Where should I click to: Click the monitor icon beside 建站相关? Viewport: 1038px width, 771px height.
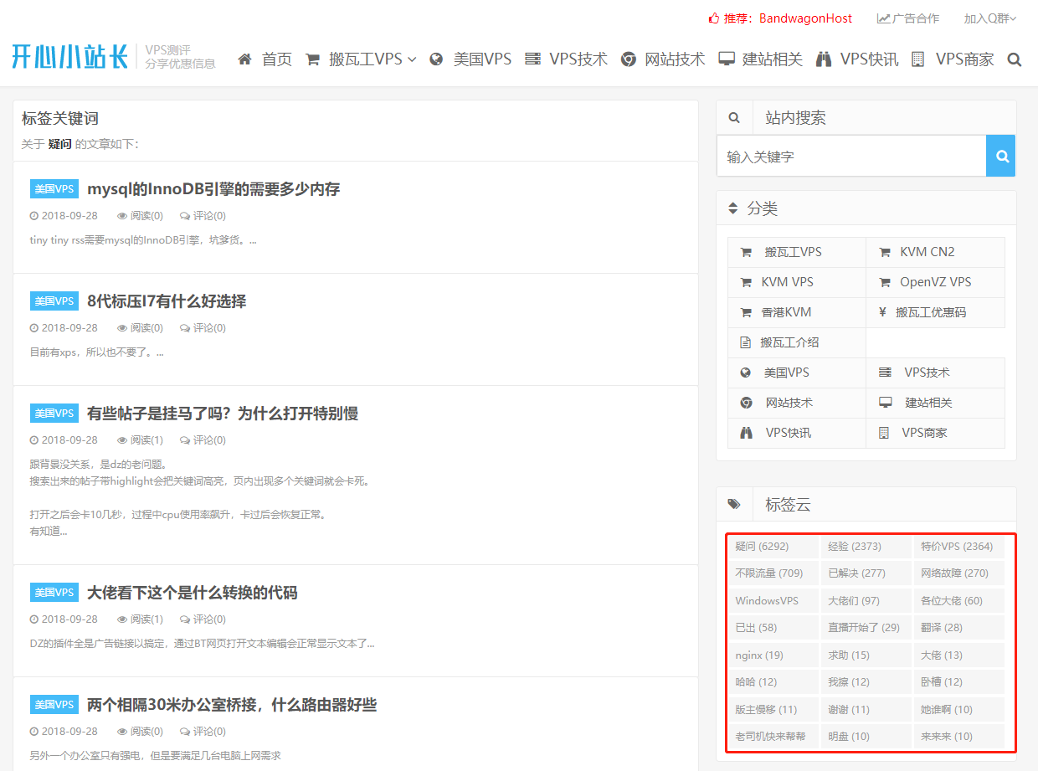click(x=727, y=59)
